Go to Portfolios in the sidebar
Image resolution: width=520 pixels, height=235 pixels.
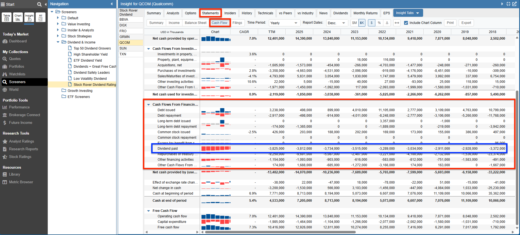pyautogui.click(x=17, y=67)
